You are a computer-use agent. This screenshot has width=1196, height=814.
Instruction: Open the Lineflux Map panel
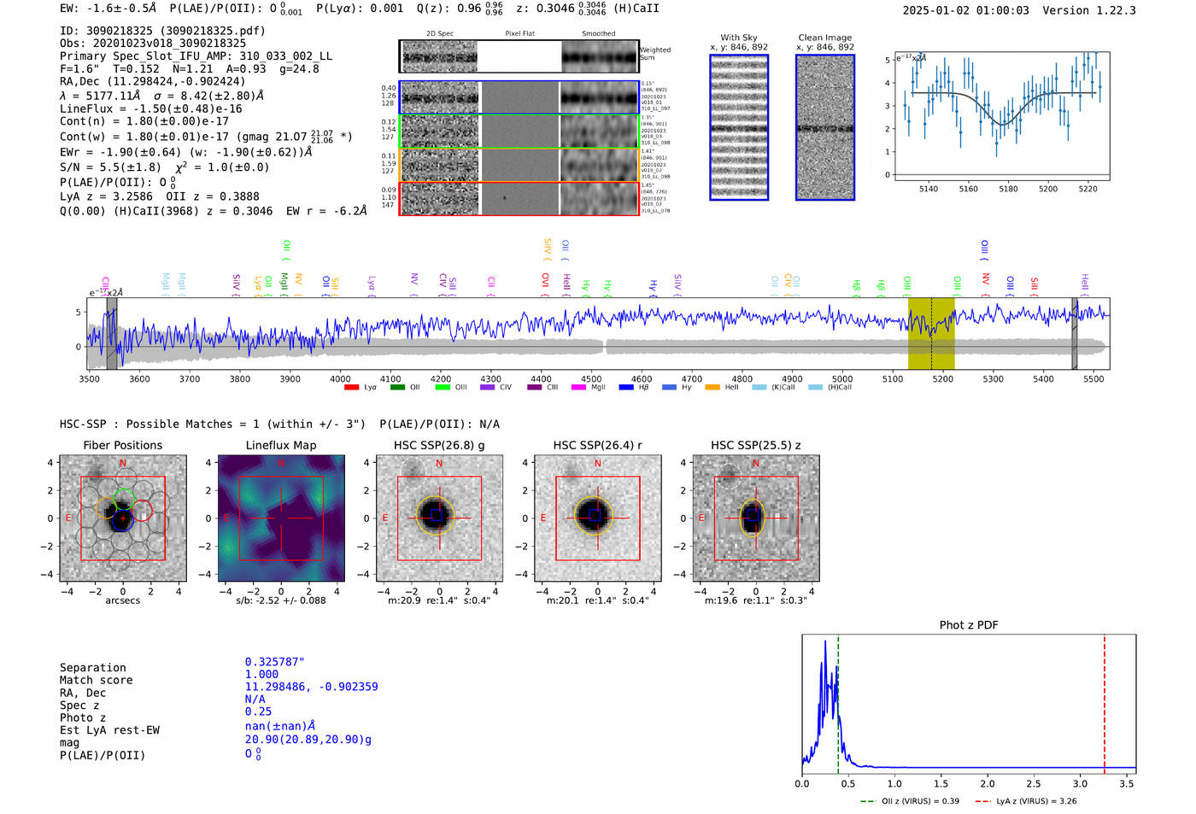(x=281, y=518)
